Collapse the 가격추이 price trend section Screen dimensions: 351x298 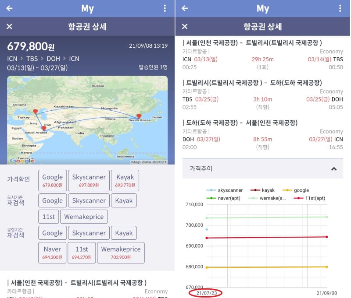click(334, 168)
